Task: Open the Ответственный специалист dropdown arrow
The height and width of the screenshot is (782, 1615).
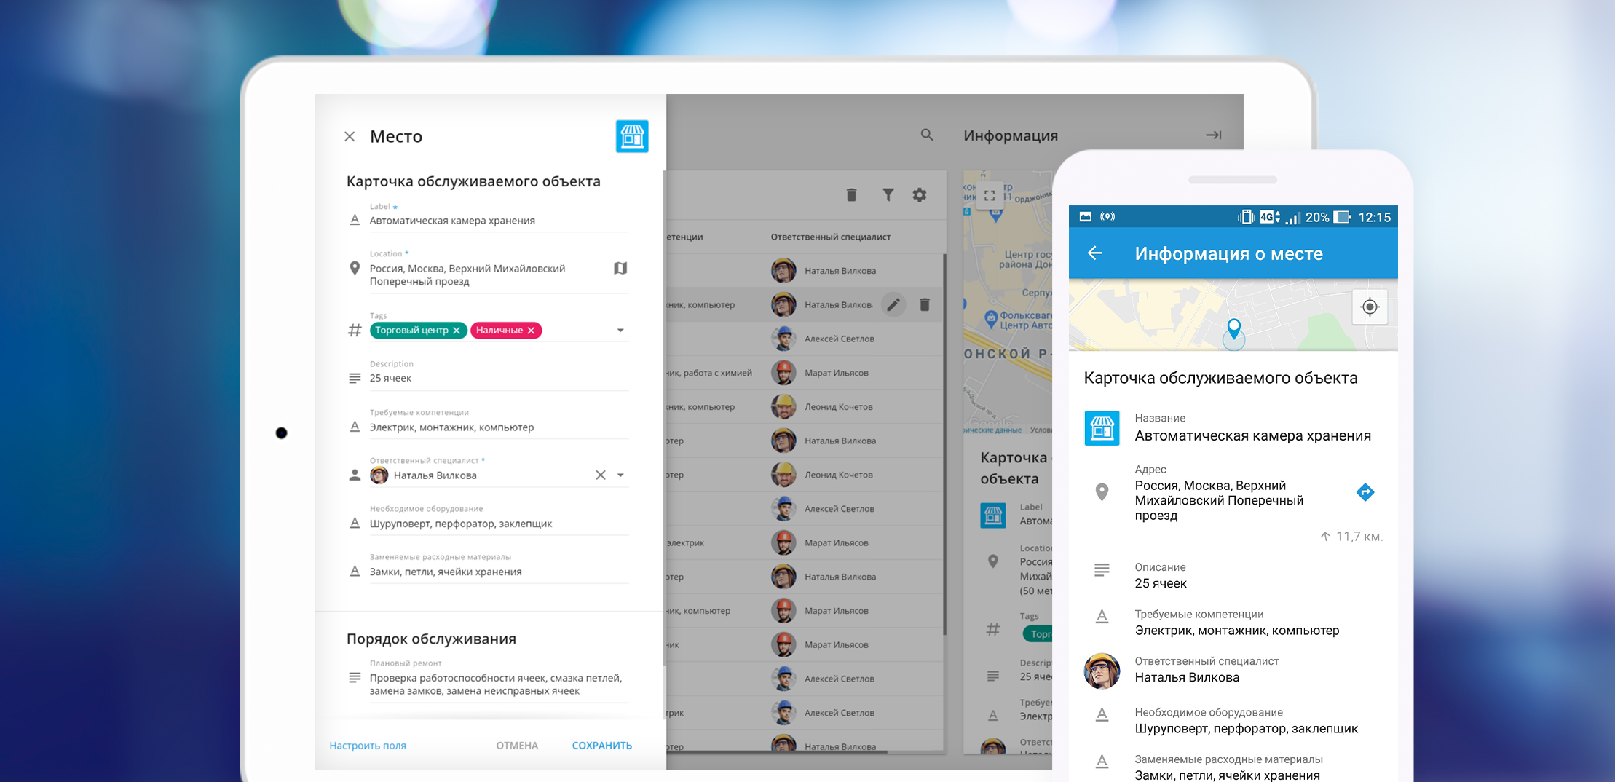Action: [620, 475]
